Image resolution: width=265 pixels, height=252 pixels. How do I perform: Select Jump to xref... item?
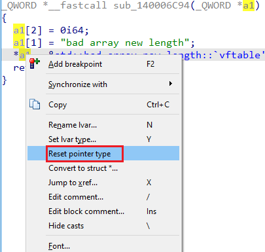click(x=103, y=183)
